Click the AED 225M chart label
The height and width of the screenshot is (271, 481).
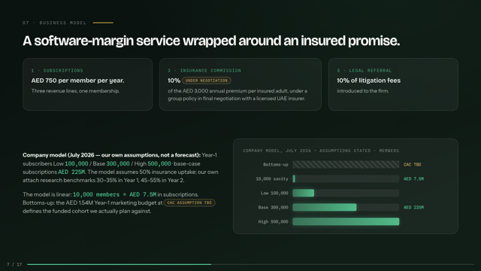tap(413, 208)
